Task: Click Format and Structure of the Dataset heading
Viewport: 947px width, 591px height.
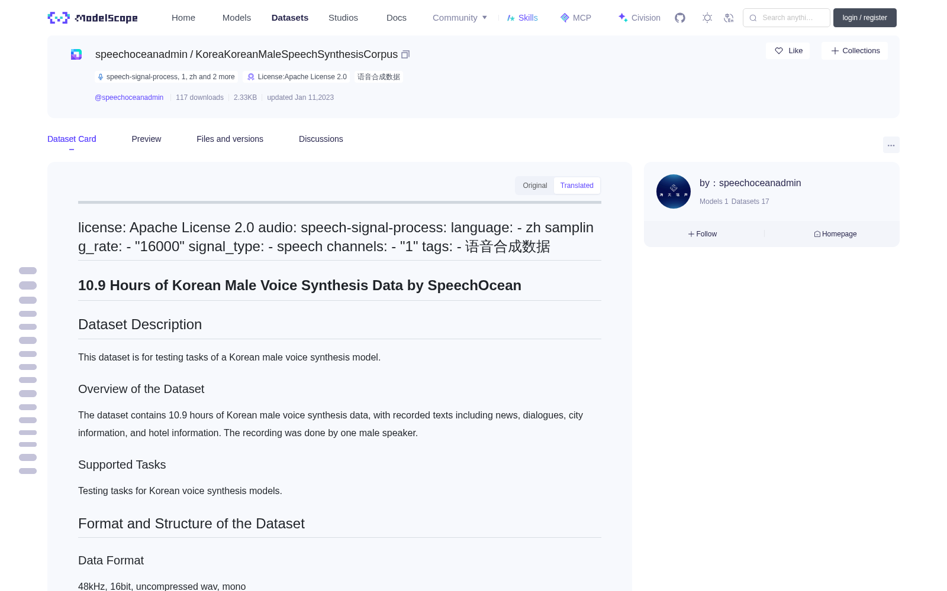Action: pos(191,524)
